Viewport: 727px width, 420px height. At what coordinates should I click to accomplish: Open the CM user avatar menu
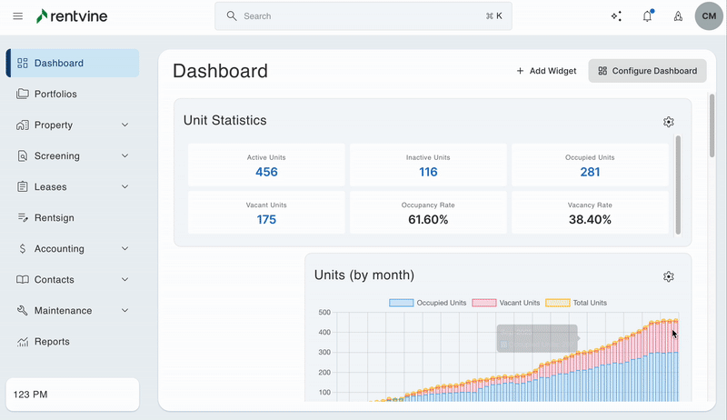[x=709, y=16]
